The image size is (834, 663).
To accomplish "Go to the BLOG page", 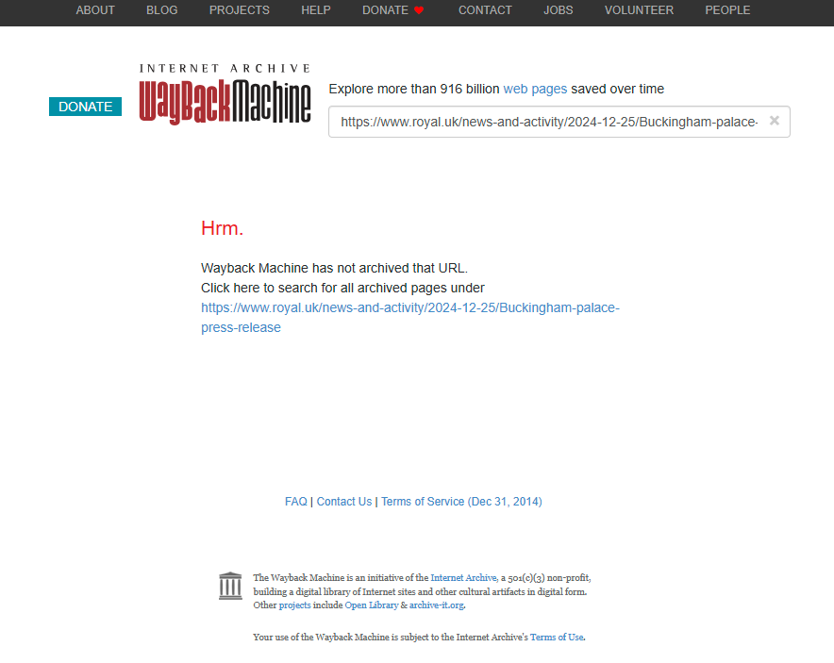I will pos(161,10).
